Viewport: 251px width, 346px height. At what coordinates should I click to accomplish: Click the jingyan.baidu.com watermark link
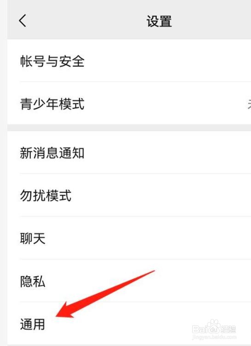(214, 337)
